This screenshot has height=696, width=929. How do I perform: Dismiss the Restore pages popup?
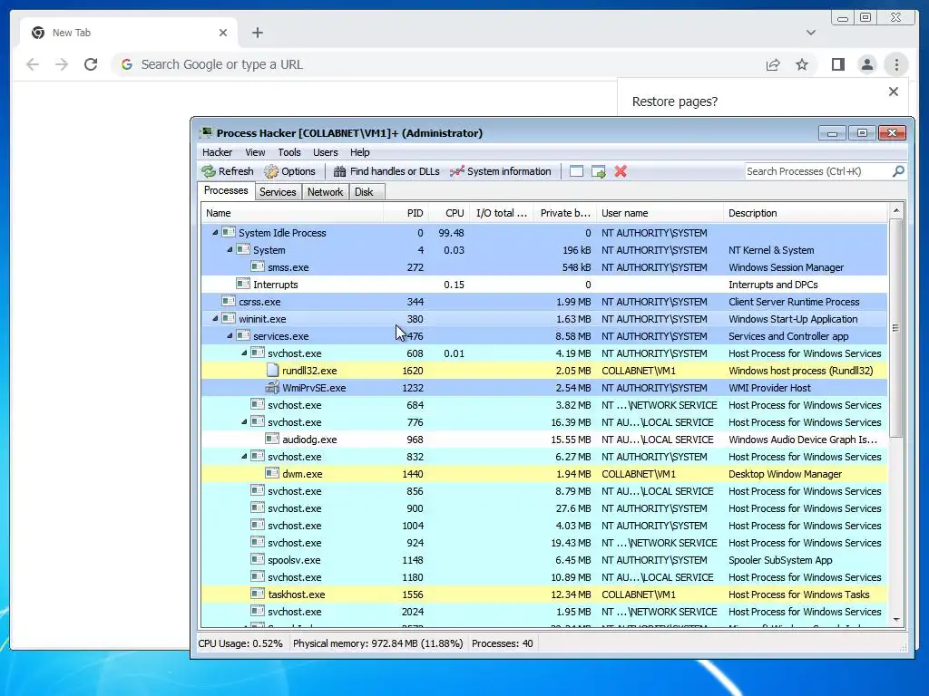click(894, 92)
